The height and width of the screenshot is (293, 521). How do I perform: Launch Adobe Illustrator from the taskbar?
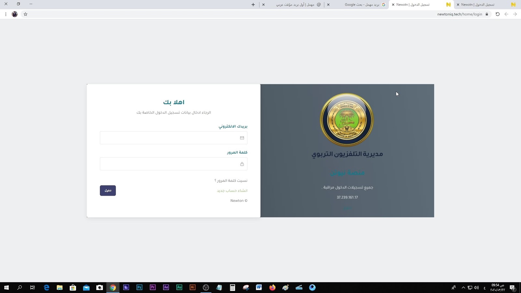(192, 287)
